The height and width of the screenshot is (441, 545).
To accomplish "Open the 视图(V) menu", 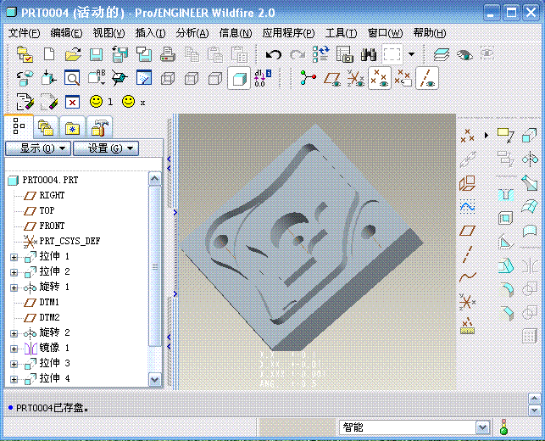I will [x=108, y=33].
